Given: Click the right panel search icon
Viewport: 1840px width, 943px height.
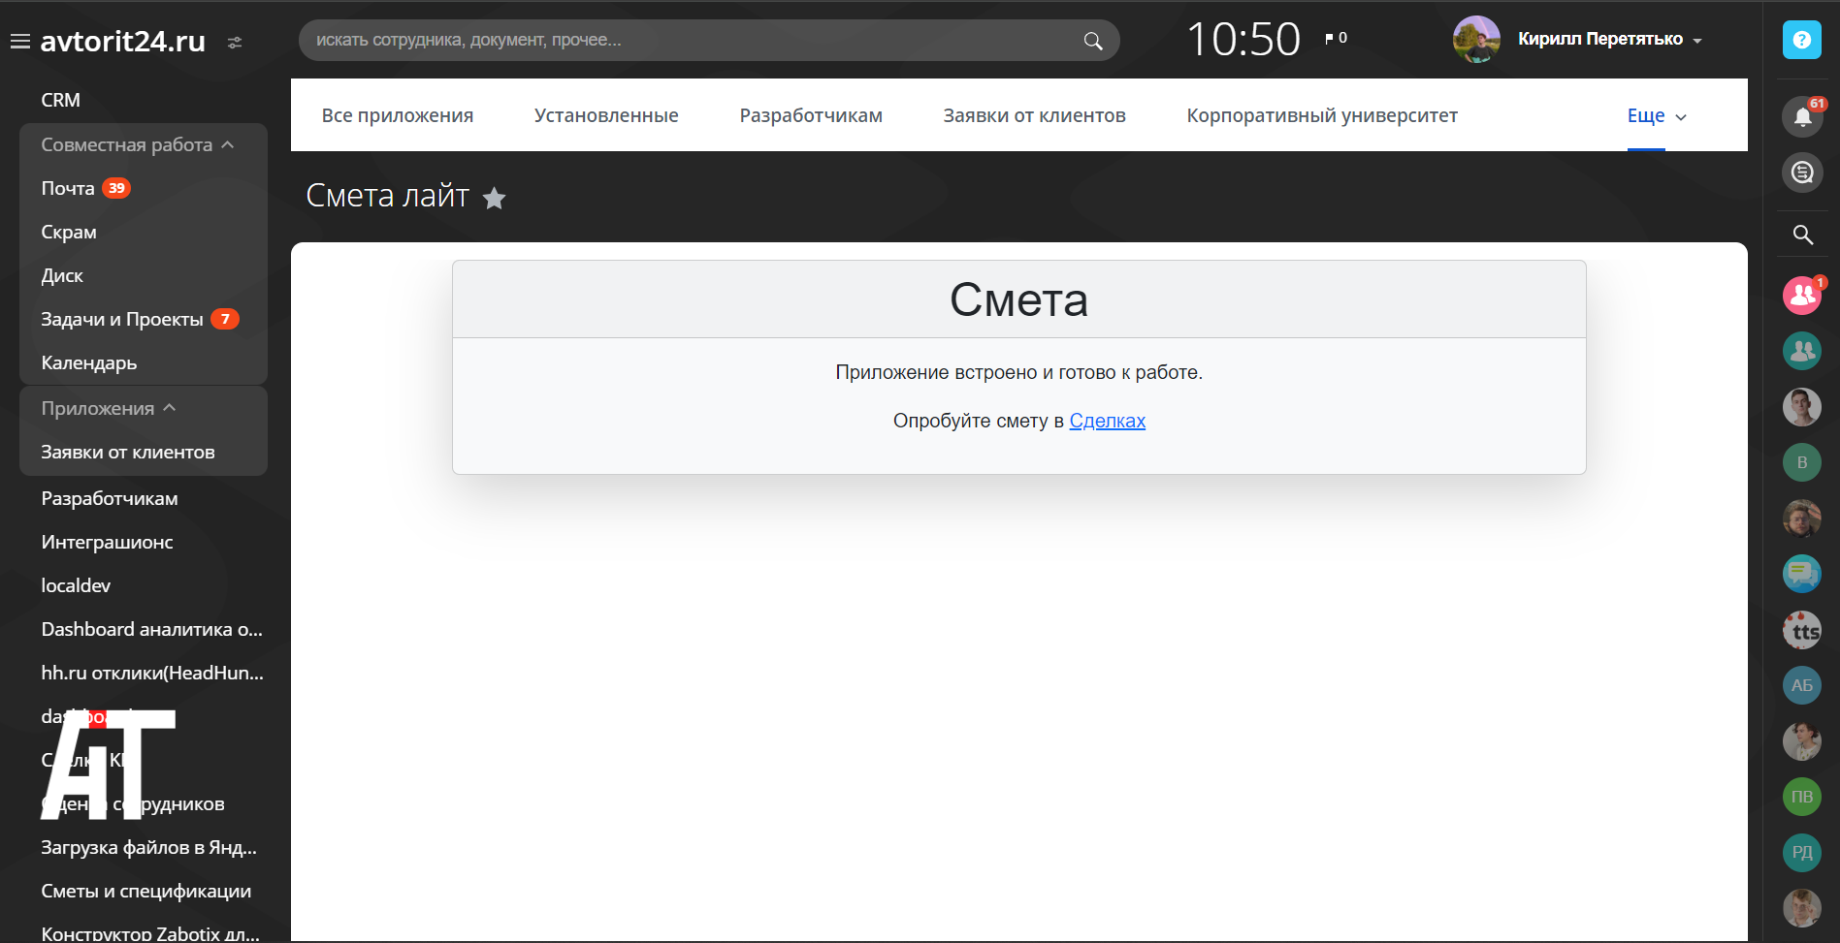Looking at the screenshot, I should point(1802,235).
